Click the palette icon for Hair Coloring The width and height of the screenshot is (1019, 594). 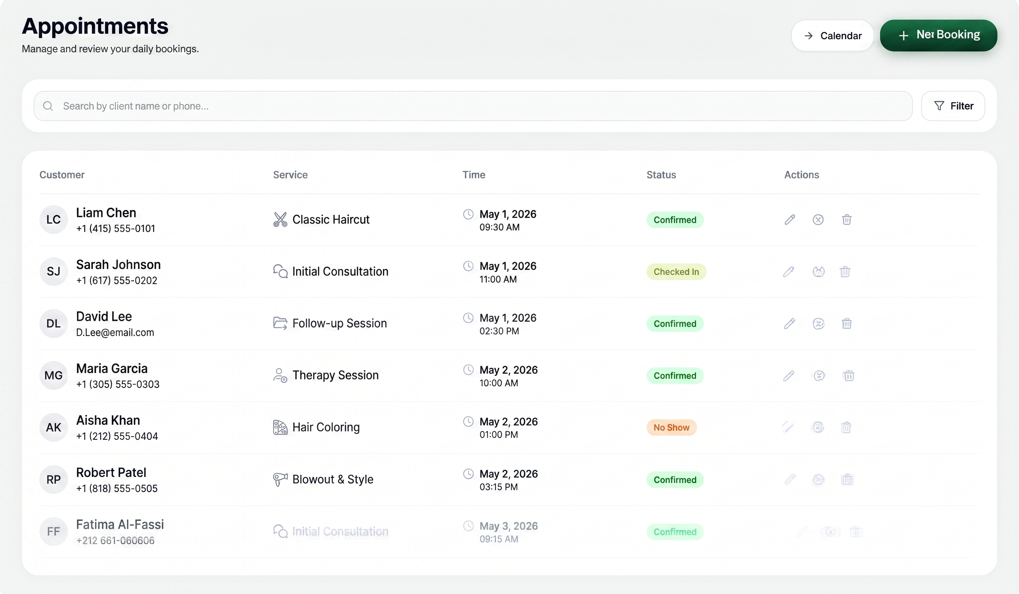280,427
